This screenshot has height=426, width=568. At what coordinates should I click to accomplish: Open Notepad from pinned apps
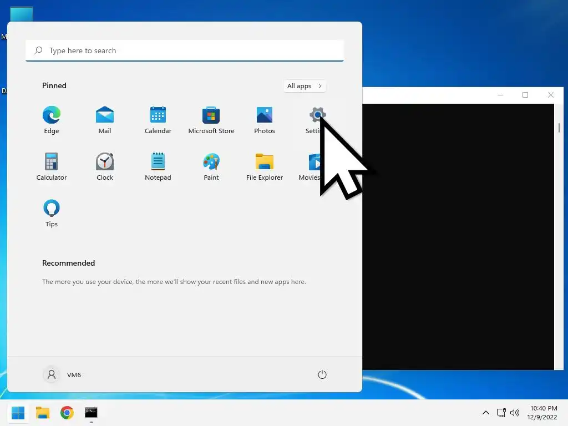(158, 166)
